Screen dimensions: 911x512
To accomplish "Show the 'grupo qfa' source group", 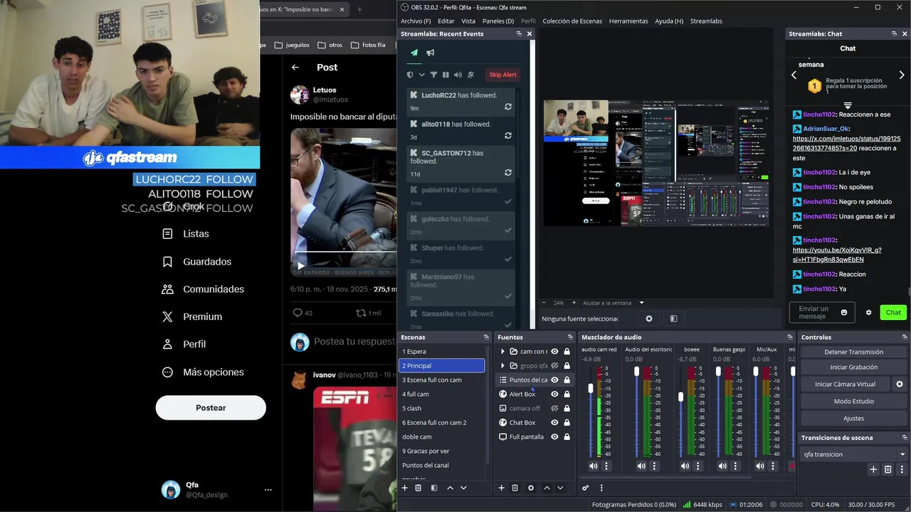I will [554, 366].
